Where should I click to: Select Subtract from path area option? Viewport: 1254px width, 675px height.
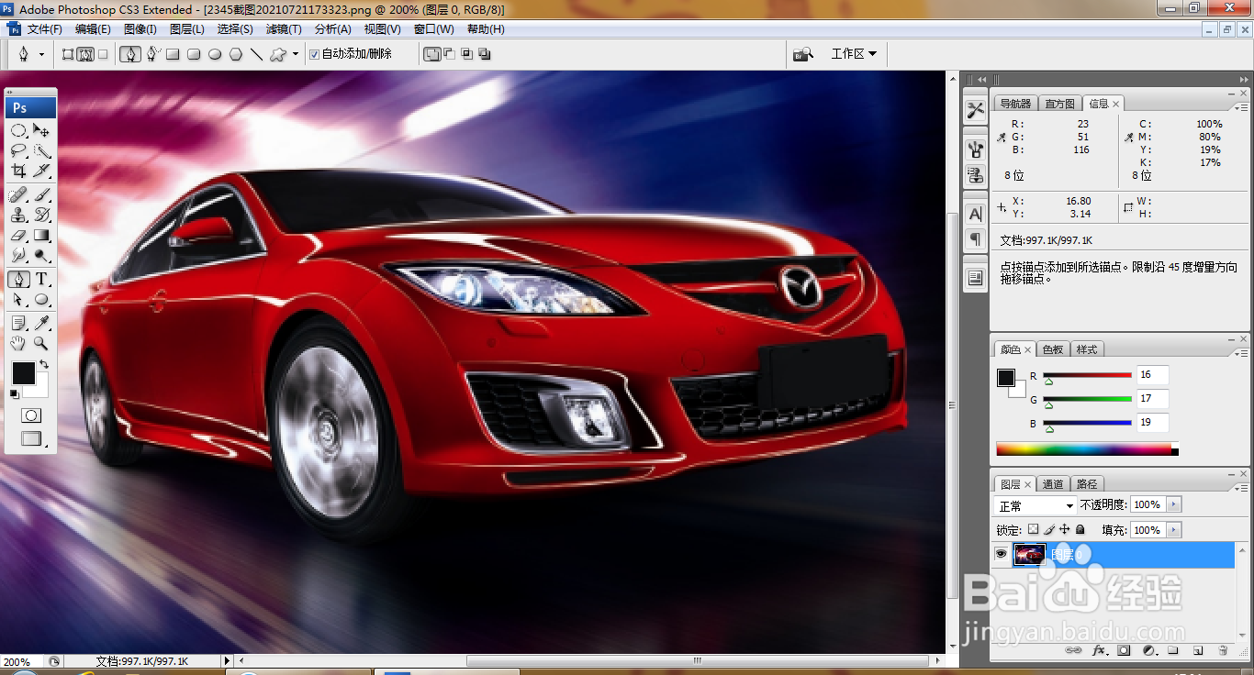[450, 54]
